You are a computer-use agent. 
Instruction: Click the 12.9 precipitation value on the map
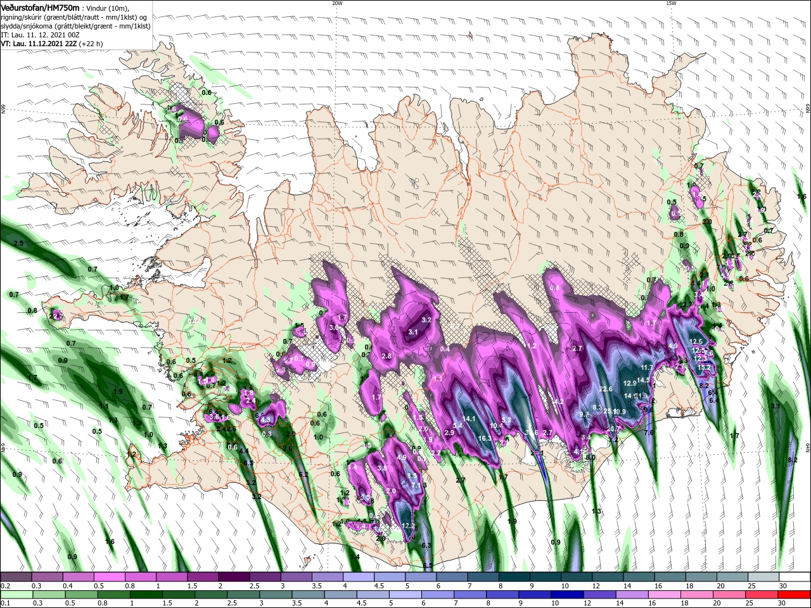pos(630,383)
